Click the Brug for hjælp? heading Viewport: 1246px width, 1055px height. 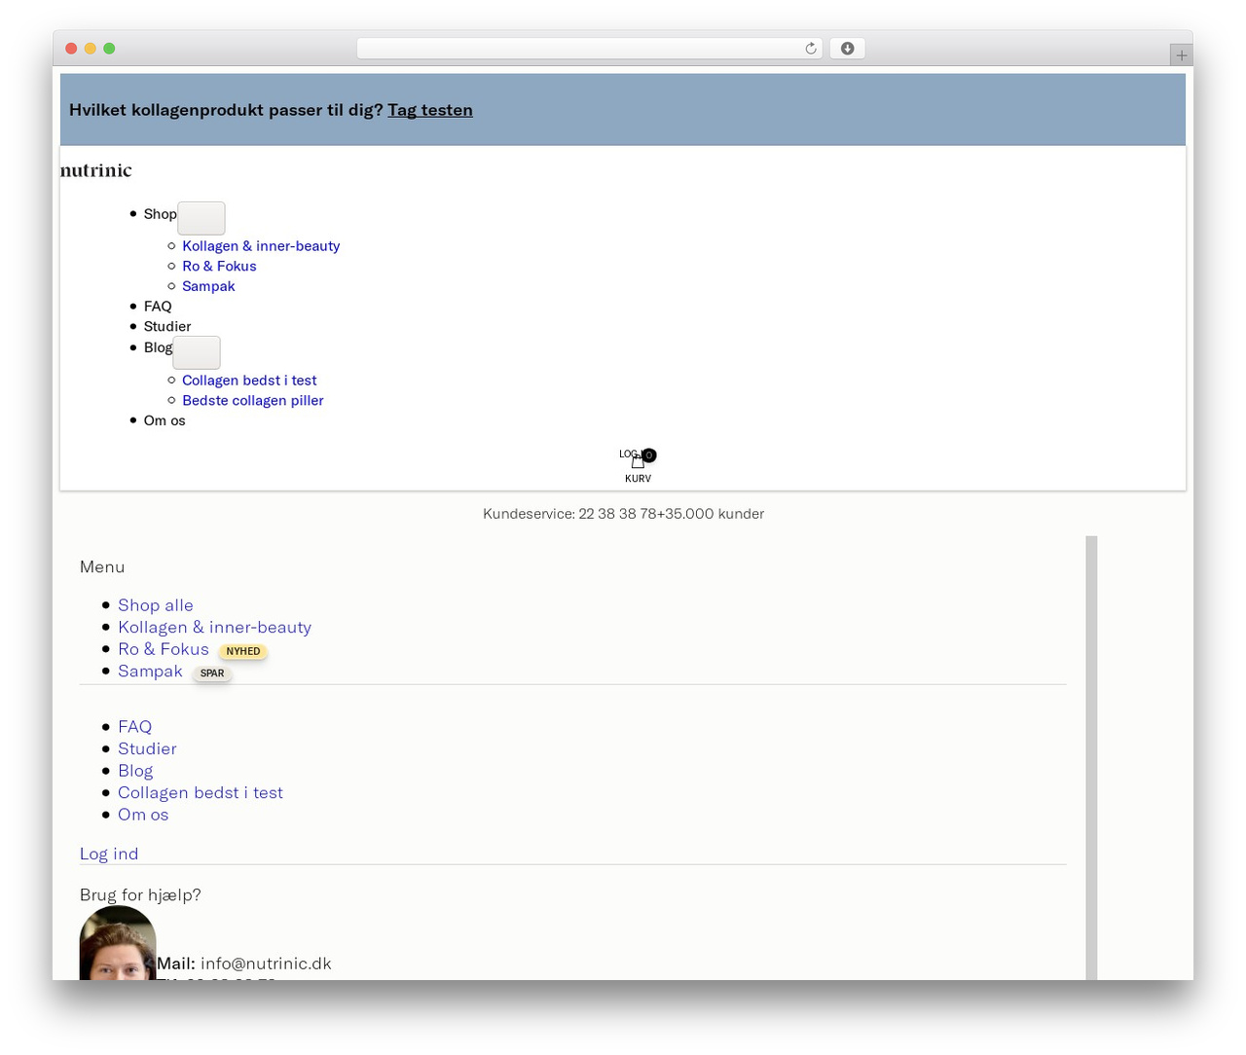140,894
